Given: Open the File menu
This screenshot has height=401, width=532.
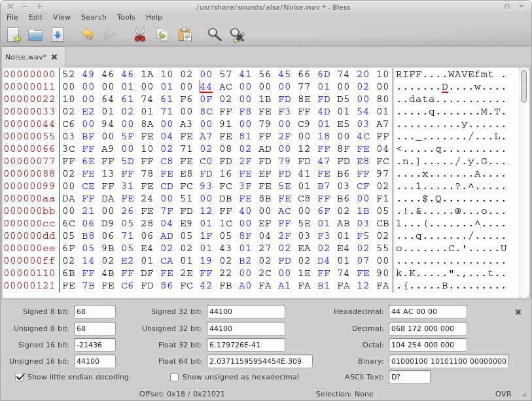Looking at the screenshot, I should coord(12,17).
